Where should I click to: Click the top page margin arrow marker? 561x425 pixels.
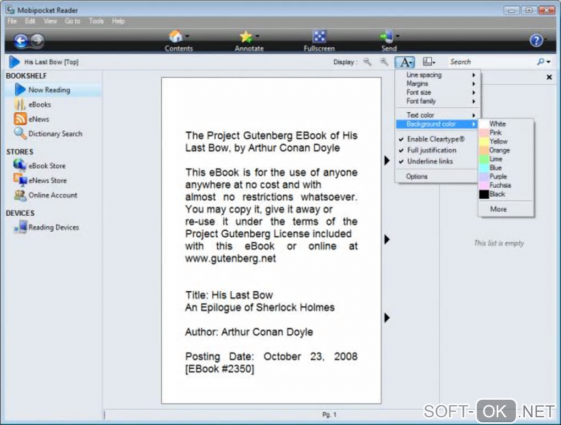click(387, 160)
